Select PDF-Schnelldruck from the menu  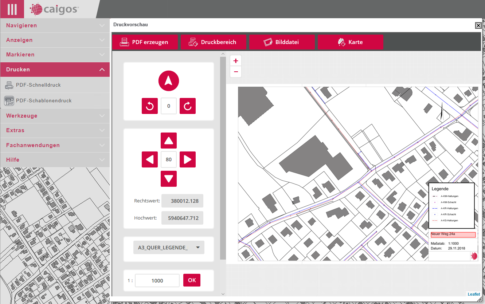point(38,85)
